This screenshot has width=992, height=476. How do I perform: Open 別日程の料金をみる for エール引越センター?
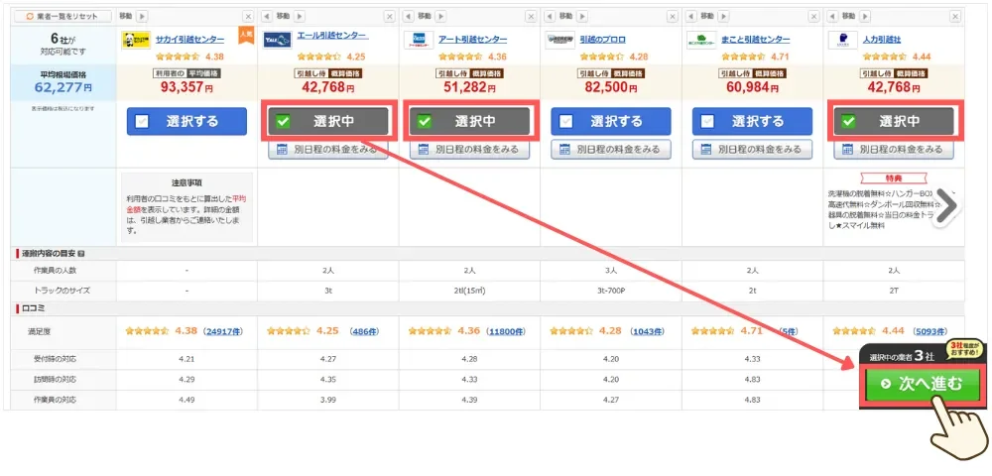pyautogui.click(x=328, y=150)
